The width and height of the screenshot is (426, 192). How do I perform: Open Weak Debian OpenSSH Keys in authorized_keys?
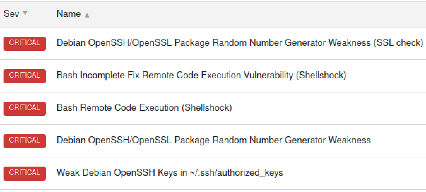[x=170, y=173]
